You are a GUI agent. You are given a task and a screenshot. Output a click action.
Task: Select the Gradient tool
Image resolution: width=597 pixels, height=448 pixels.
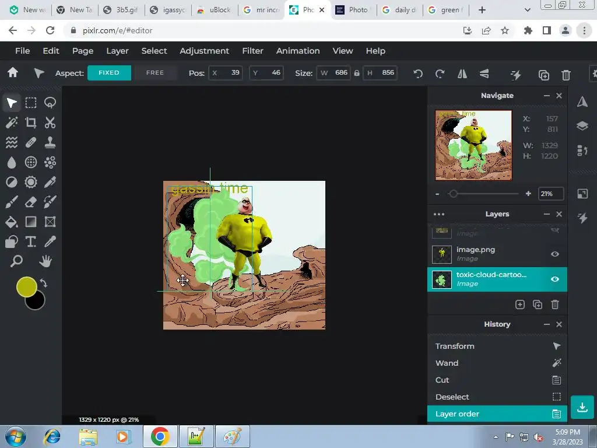(x=31, y=222)
